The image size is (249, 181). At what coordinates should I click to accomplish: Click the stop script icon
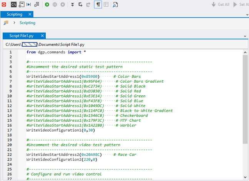click(63, 5)
